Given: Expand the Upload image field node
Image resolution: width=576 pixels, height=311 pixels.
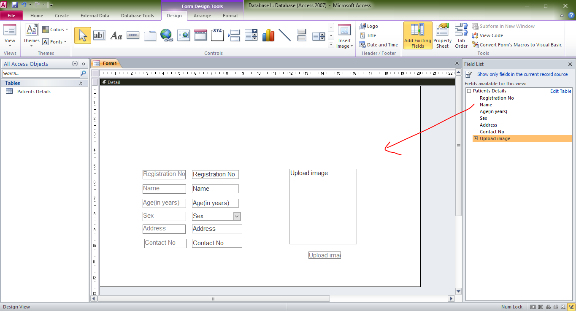Looking at the screenshot, I should (476, 138).
